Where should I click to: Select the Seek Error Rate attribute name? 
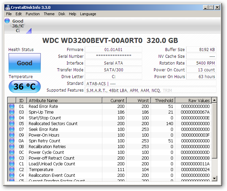43,129
